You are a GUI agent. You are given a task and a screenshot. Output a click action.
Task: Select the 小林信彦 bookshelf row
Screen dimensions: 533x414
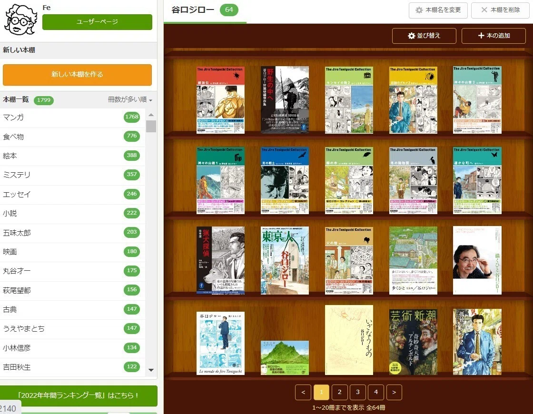pyautogui.click(x=72, y=348)
